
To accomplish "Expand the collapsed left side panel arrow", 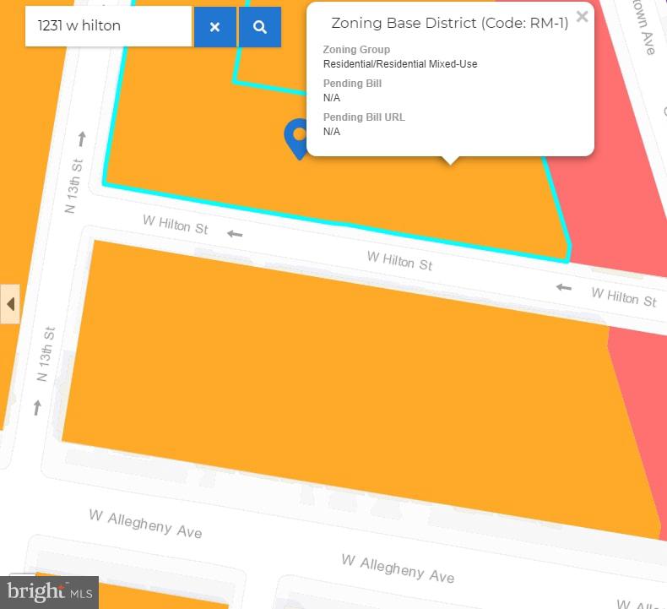I will [10, 303].
